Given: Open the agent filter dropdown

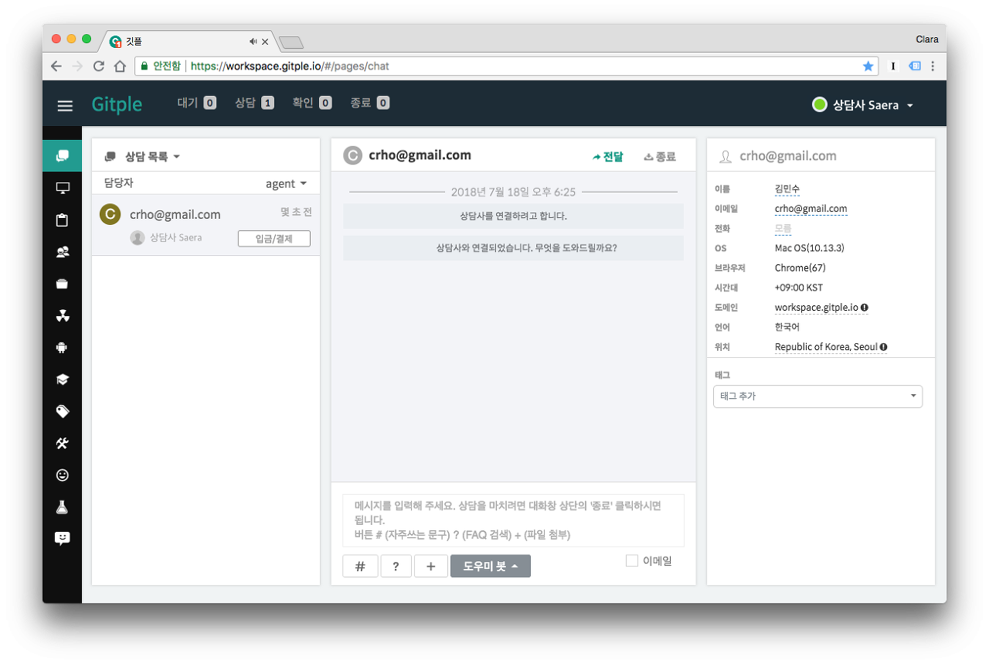Looking at the screenshot, I should (286, 183).
